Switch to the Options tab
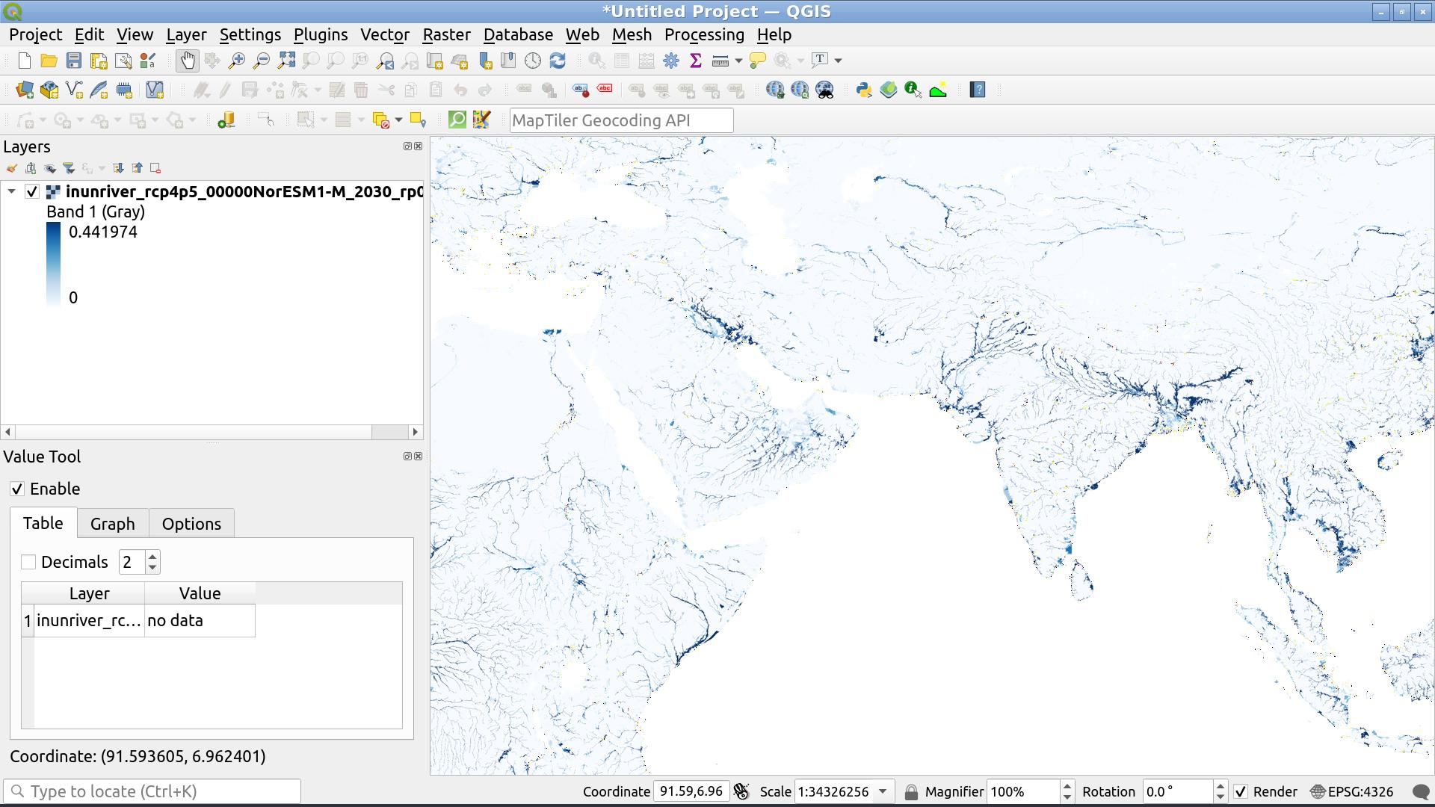 191,524
